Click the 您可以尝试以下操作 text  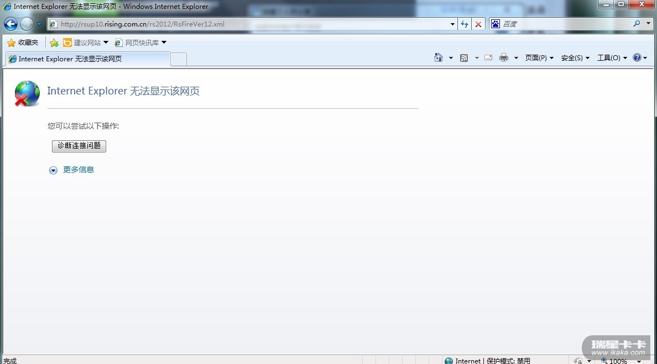pyautogui.click(x=84, y=126)
